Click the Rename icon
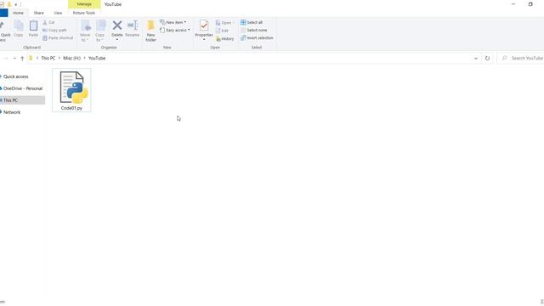Screen dimensions: 544x306 (x=133, y=25)
